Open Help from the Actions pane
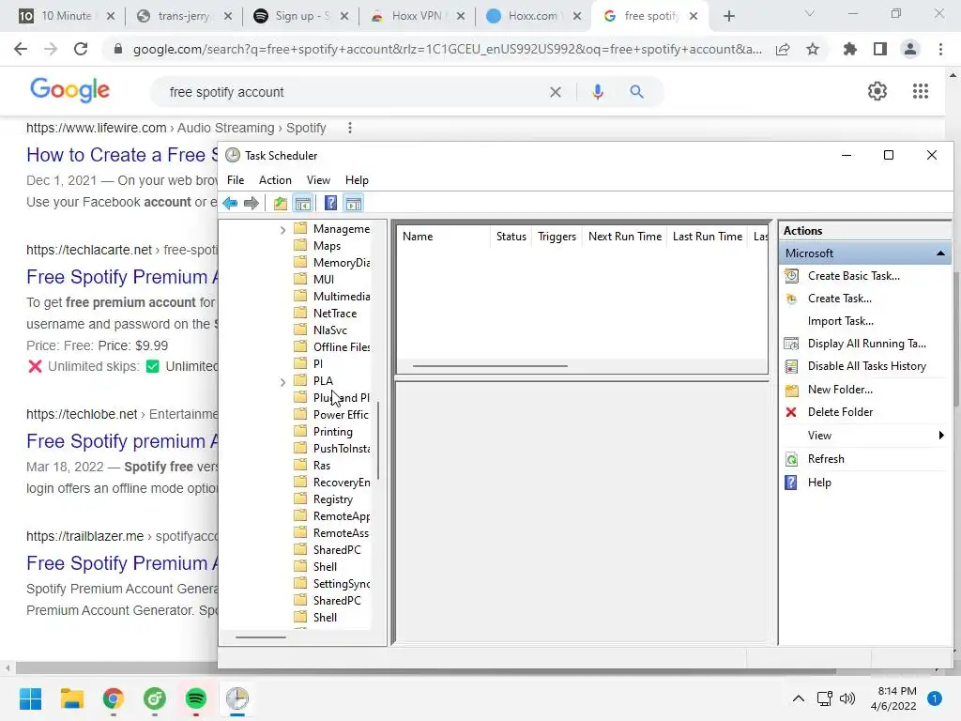Screen dimensions: 961x721 819,483
